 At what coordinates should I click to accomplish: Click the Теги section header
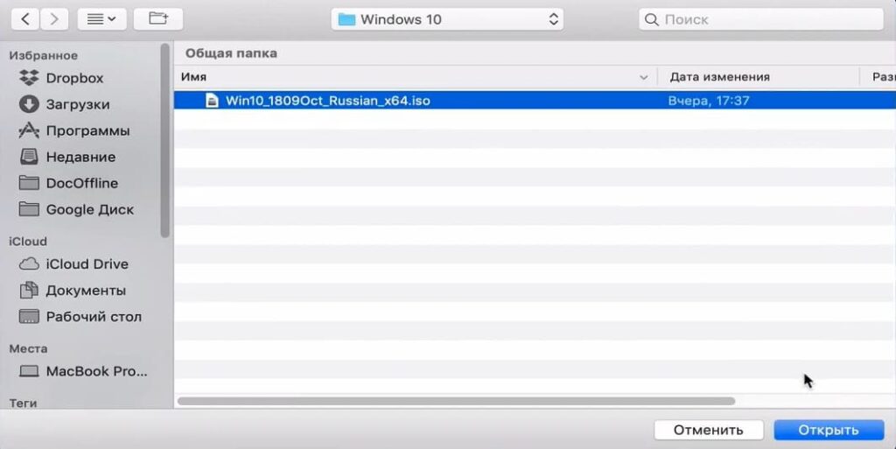tap(23, 403)
